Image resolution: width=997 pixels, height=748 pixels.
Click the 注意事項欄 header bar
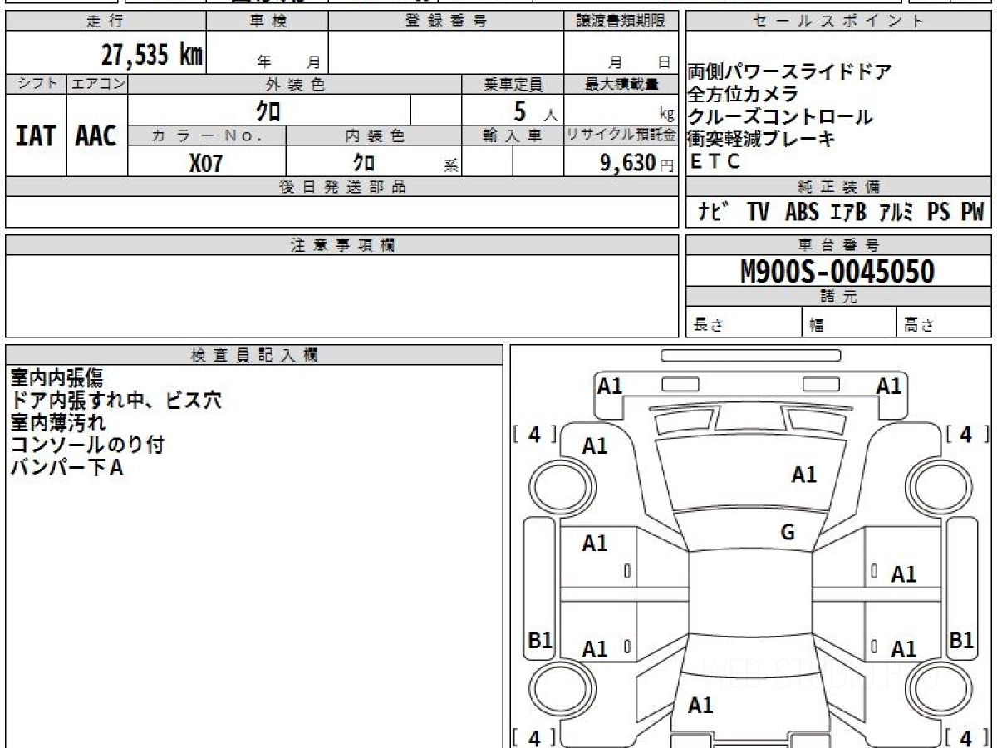(341, 245)
